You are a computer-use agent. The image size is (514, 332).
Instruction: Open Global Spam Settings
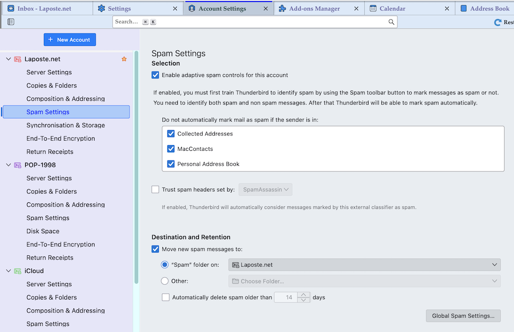point(463,316)
